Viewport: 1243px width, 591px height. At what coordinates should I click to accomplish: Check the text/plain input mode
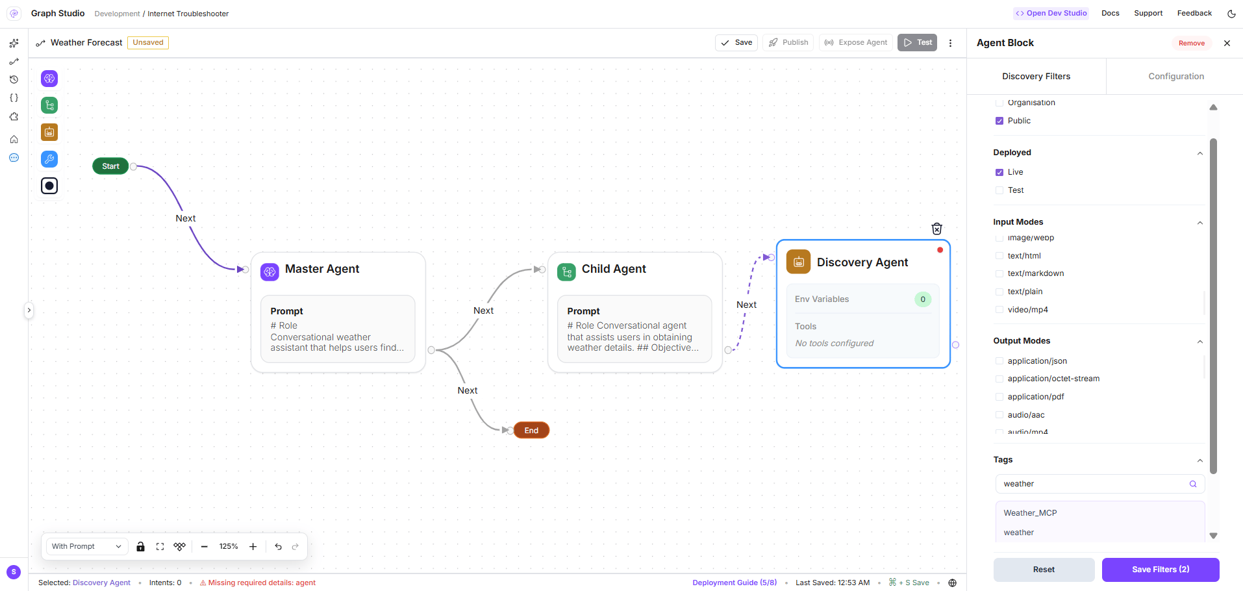coord(999,292)
